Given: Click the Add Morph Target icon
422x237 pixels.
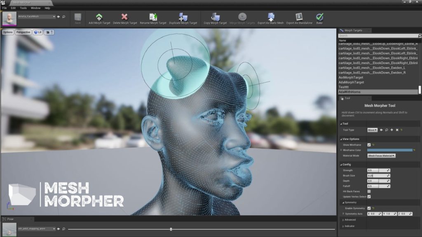Looking at the screenshot, I should pyautogui.click(x=99, y=17).
